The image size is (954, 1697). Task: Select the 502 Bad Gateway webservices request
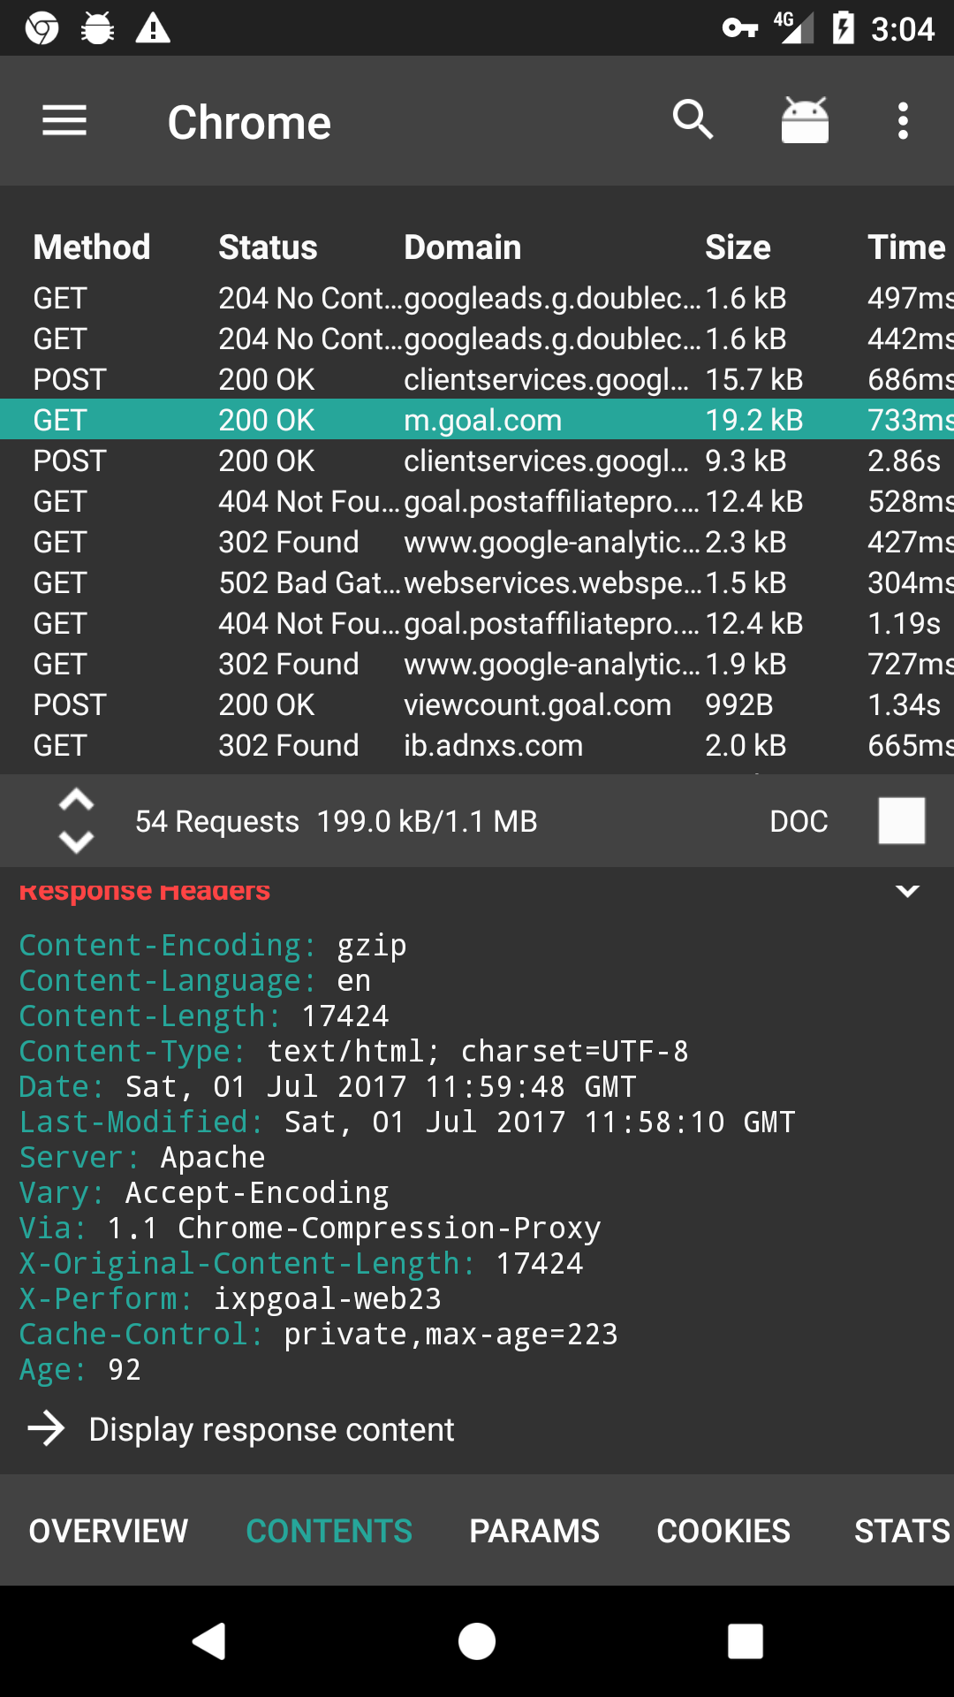[x=477, y=583]
